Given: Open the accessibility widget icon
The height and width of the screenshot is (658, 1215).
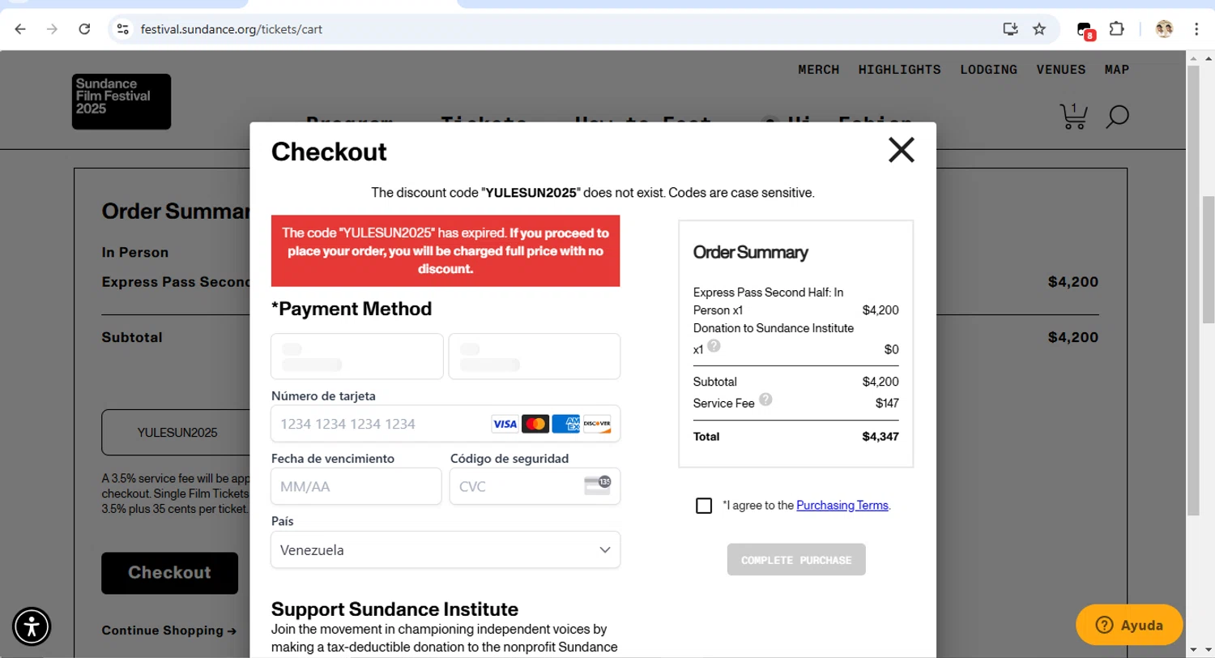Looking at the screenshot, I should coord(32,626).
